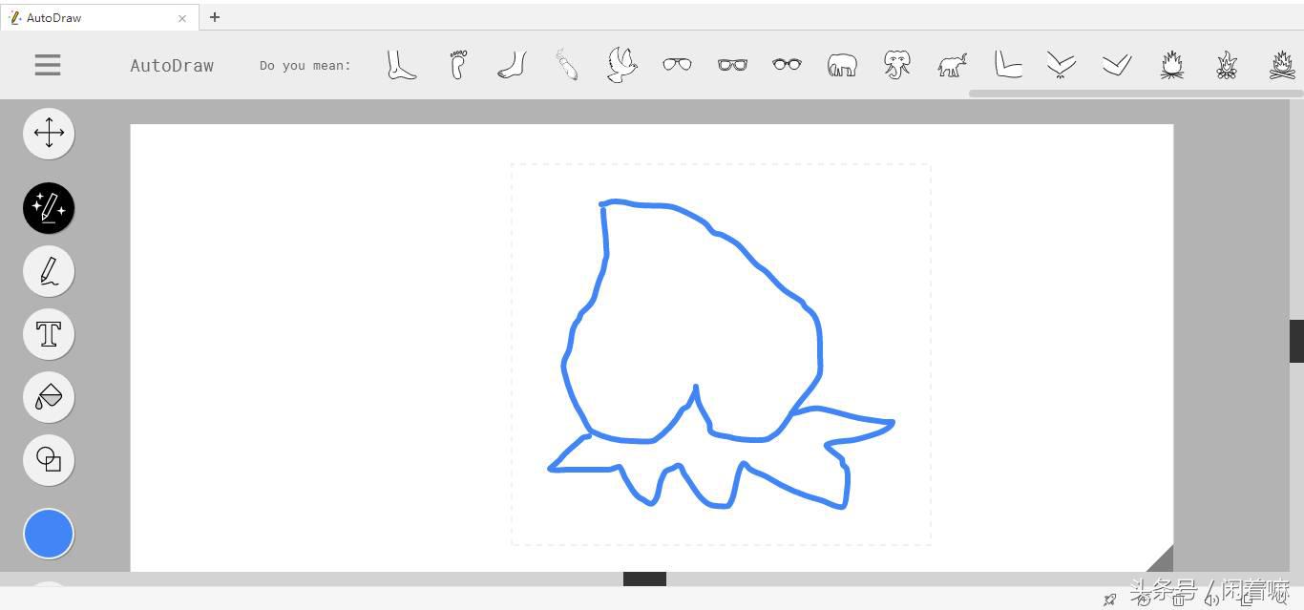The width and height of the screenshot is (1304, 610).
Task: Choose the Select (move arrows) tool
Action: point(49,133)
